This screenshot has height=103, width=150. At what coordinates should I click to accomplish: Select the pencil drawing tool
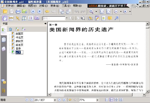tap(90, 18)
